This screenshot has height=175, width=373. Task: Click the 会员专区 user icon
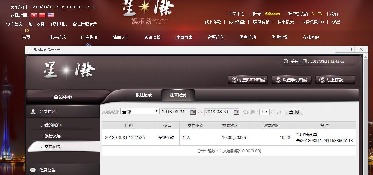coord(33,112)
